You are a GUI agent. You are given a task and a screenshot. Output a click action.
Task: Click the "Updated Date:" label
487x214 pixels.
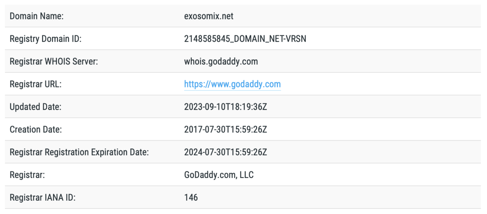click(x=35, y=107)
